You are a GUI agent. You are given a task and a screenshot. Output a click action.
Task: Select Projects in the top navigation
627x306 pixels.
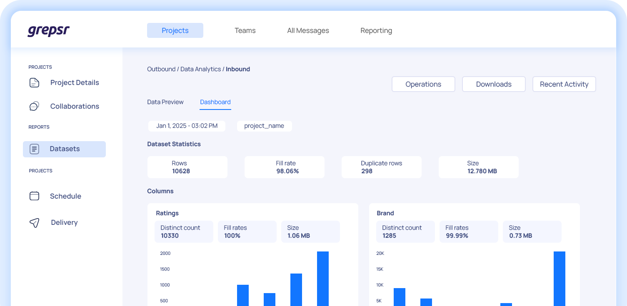coord(175,30)
